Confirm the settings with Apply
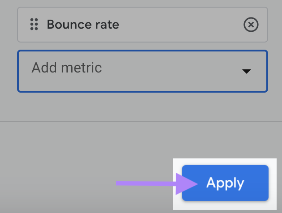The width and height of the screenshot is (282, 213). [225, 183]
